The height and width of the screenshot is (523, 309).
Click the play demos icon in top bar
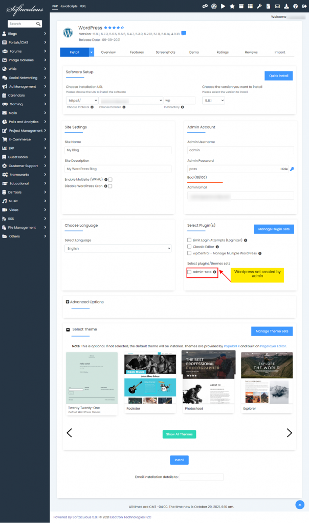[x=223, y=6]
